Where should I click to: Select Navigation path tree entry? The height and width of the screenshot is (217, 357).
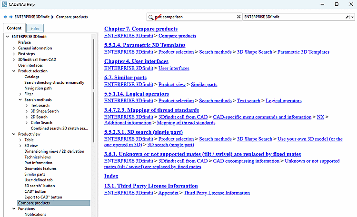(38, 88)
